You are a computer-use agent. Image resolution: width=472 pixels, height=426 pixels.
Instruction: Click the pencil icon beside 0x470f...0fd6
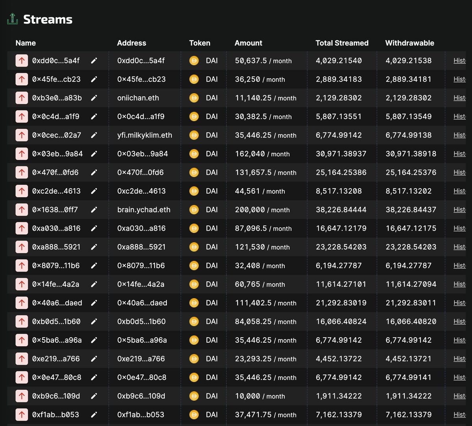(x=94, y=172)
